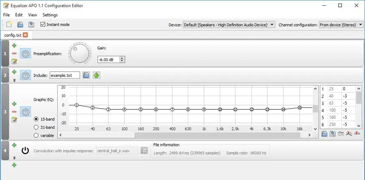This screenshot has width=365, height=180.
Task: Click graph horizontal scrollbar left arrow
Action: (60, 135)
